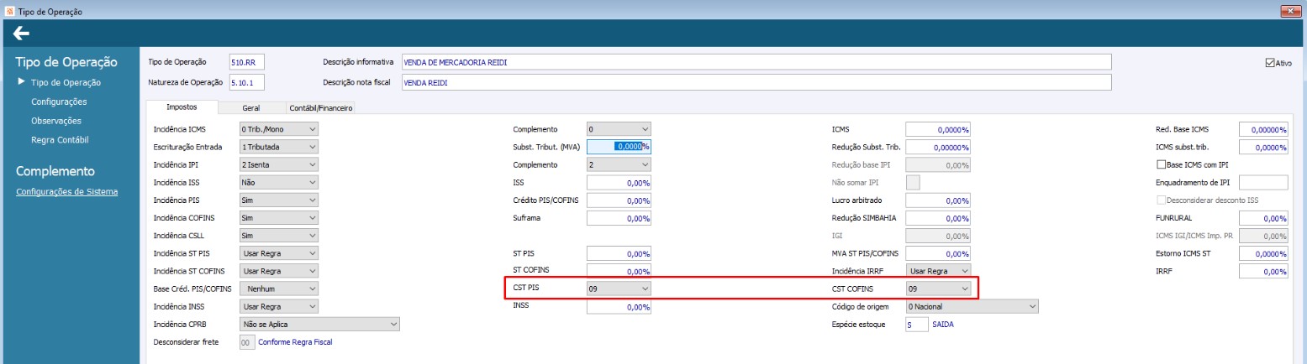
Task: Click the IRRF percentage field on right
Action: coord(1263,271)
